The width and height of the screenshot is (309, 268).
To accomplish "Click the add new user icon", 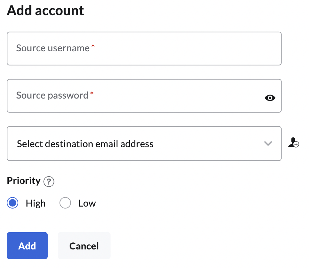I will coord(293,142).
